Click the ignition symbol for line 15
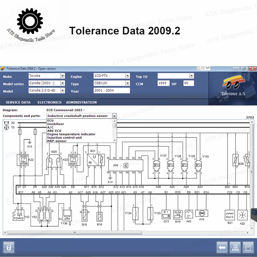The height and width of the screenshot is (257, 257). coord(7,127)
